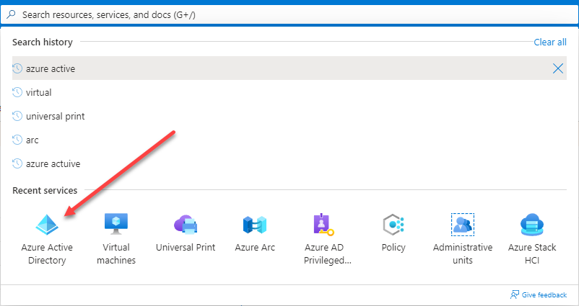Launch the Universal Print service icon

click(186, 225)
